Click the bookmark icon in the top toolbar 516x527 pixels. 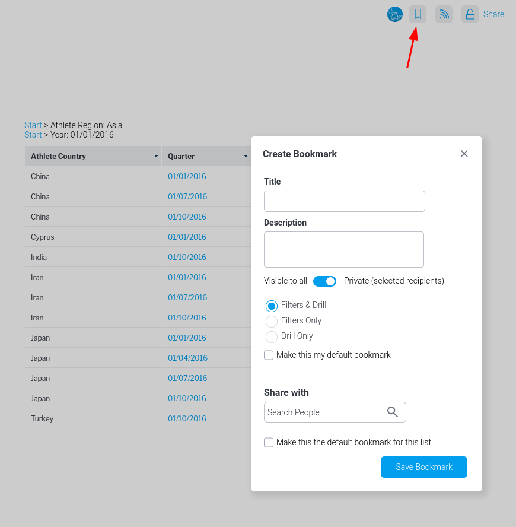pyautogui.click(x=418, y=14)
